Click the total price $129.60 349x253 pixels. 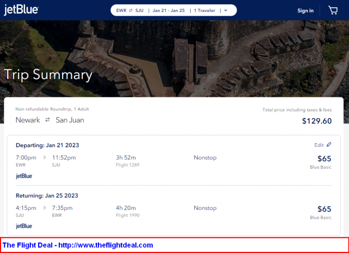point(317,121)
